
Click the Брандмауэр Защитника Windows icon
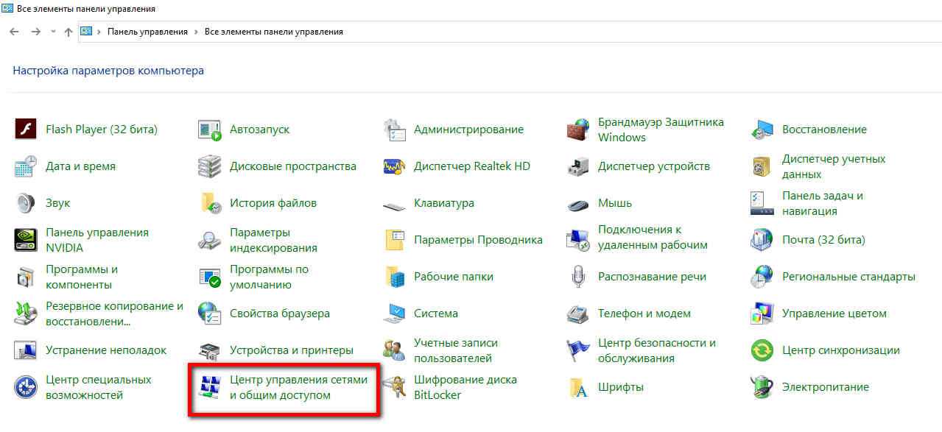[x=578, y=130]
